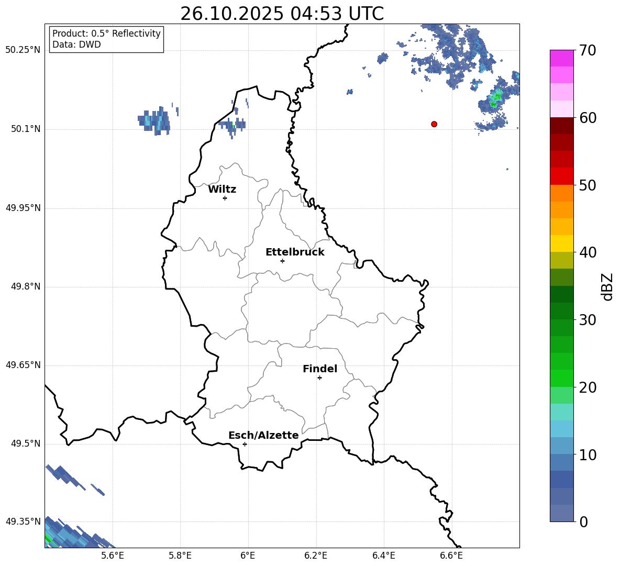Click the Product: 0.5° Reflectivity text
This screenshot has width=620, height=566.
[106, 34]
